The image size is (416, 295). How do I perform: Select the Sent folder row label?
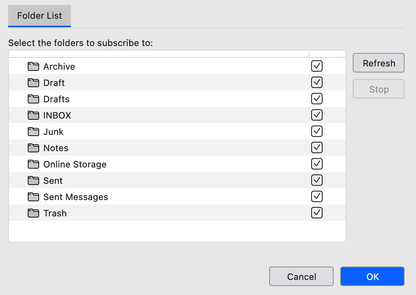(x=53, y=181)
